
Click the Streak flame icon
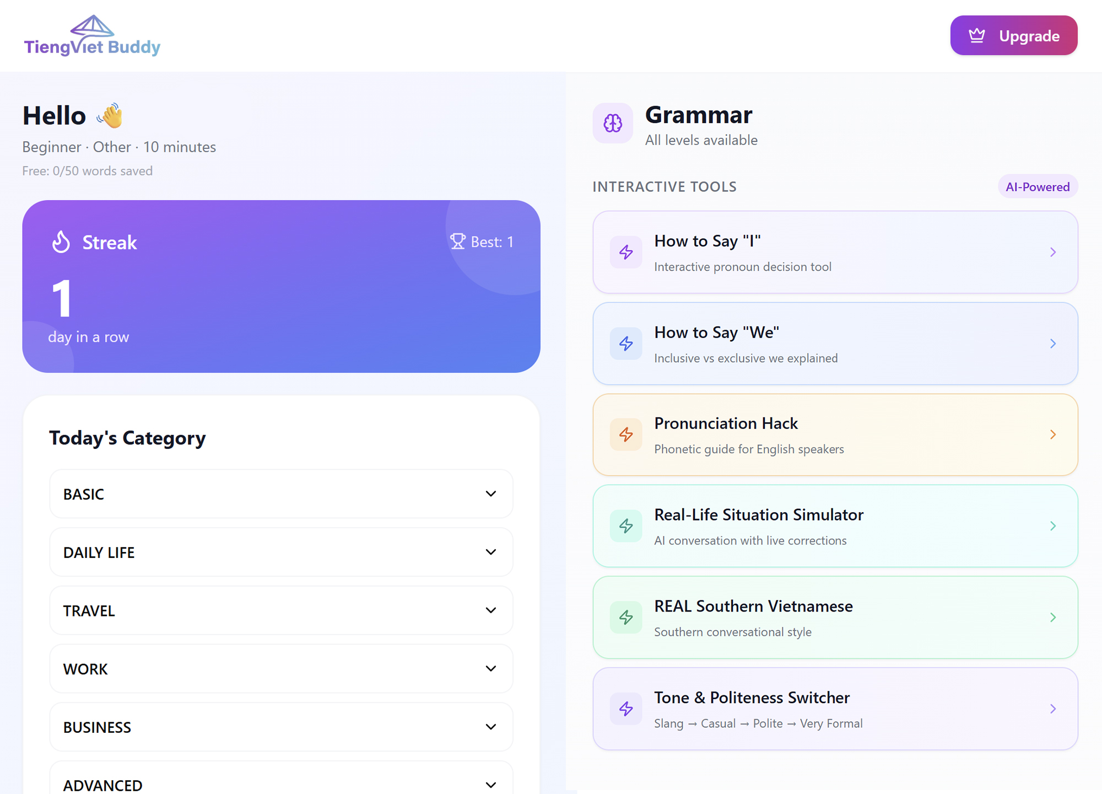(x=61, y=242)
